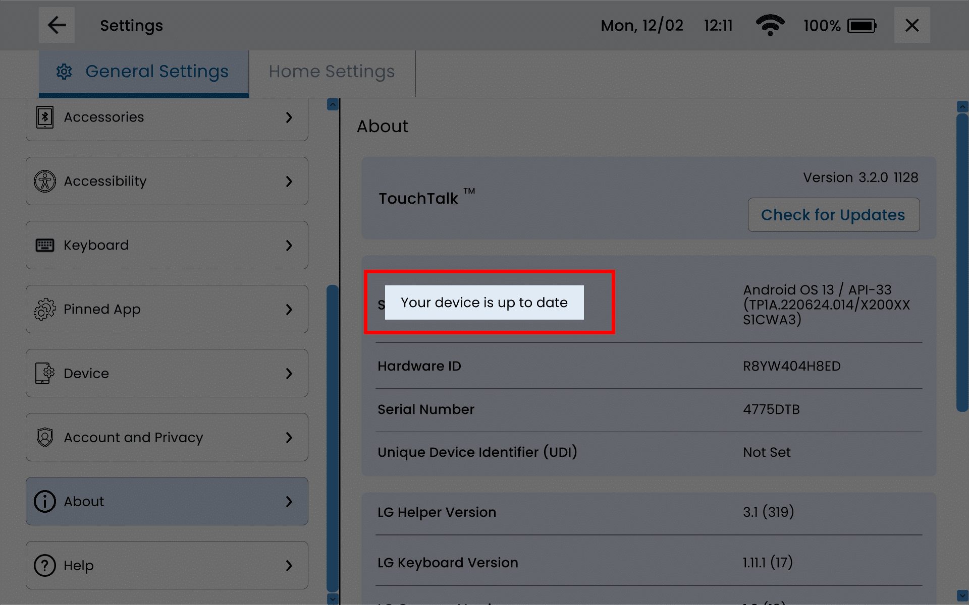Image resolution: width=969 pixels, height=605 pixels.
Task: Click the left menu scrollbar thumb
Action: (332, 438)
